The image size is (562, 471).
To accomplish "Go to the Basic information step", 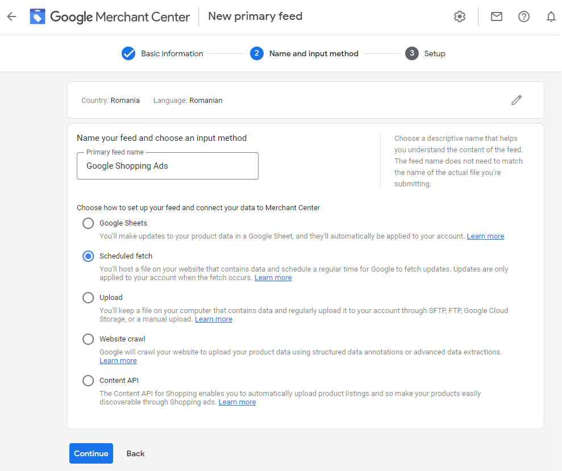I will [172, 53].
